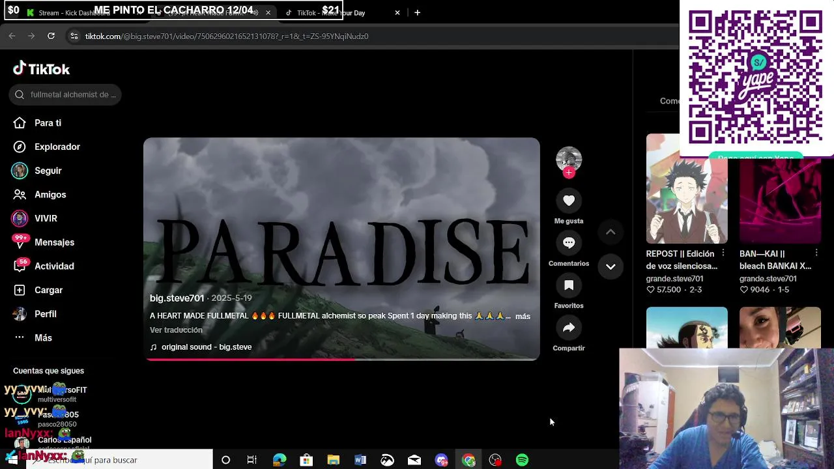Open the woman's face video thumbnail
The width and height of the screenshot is (834, 469).
780,328
